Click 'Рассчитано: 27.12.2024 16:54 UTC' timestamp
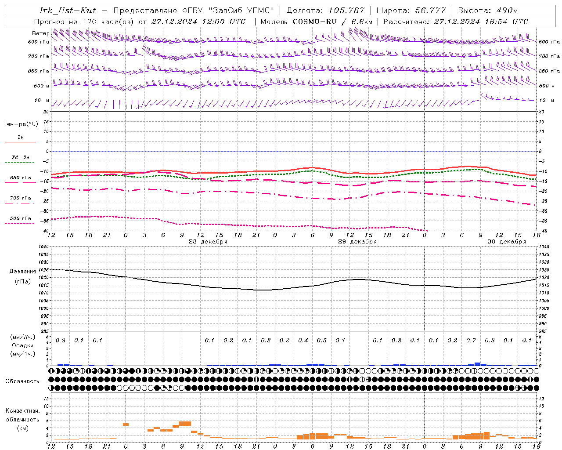 [456, 22]
